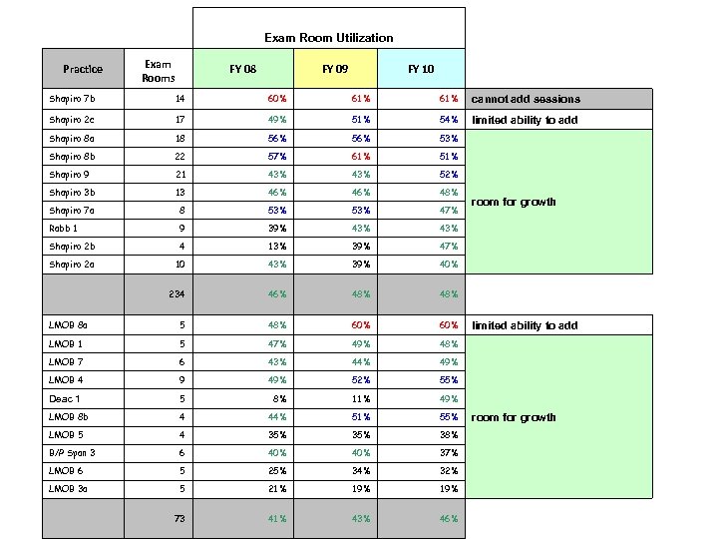Select the 73 total exam rooms cell
Image resolution: width=718 pixels, height=539 pixels.
tap(178, 518)
